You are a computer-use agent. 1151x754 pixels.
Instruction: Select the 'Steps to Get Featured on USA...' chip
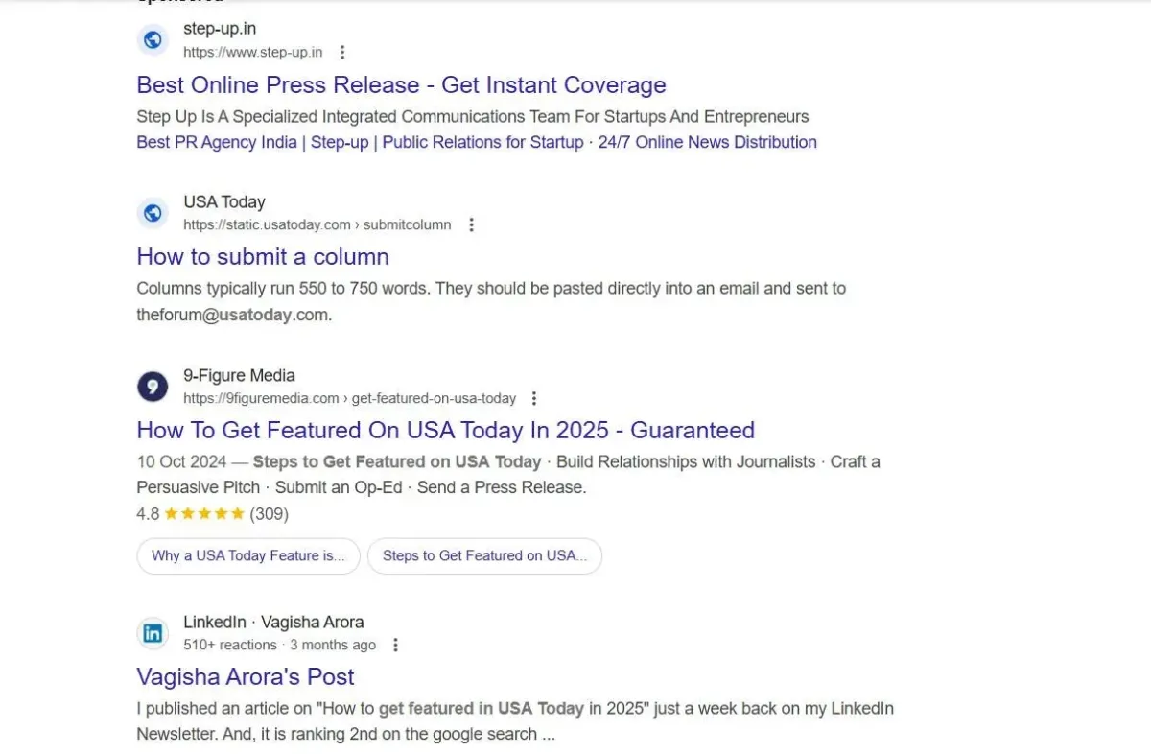pyautogui.click(x=485, y=555)
